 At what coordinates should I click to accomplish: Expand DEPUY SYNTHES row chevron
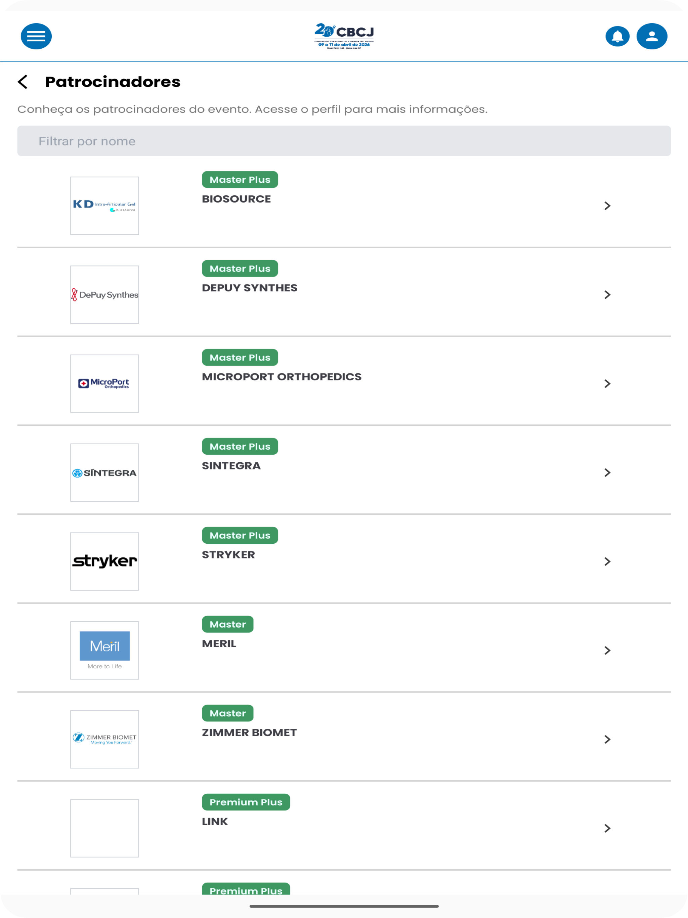[x=607, y=295]
